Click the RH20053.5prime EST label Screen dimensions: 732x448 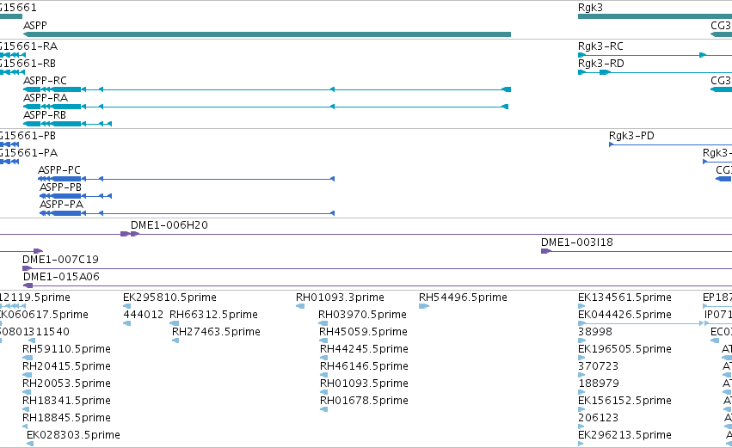66,384
